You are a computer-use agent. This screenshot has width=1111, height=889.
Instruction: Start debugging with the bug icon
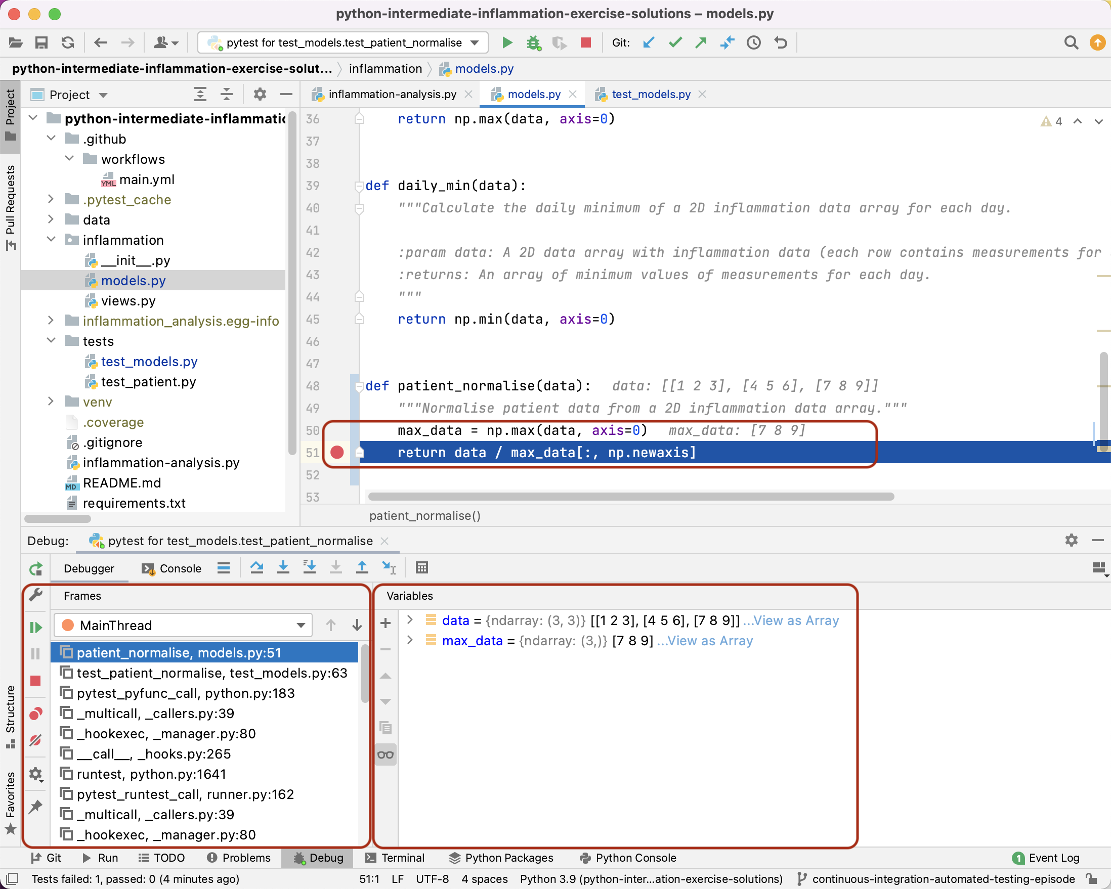[534, 43]
